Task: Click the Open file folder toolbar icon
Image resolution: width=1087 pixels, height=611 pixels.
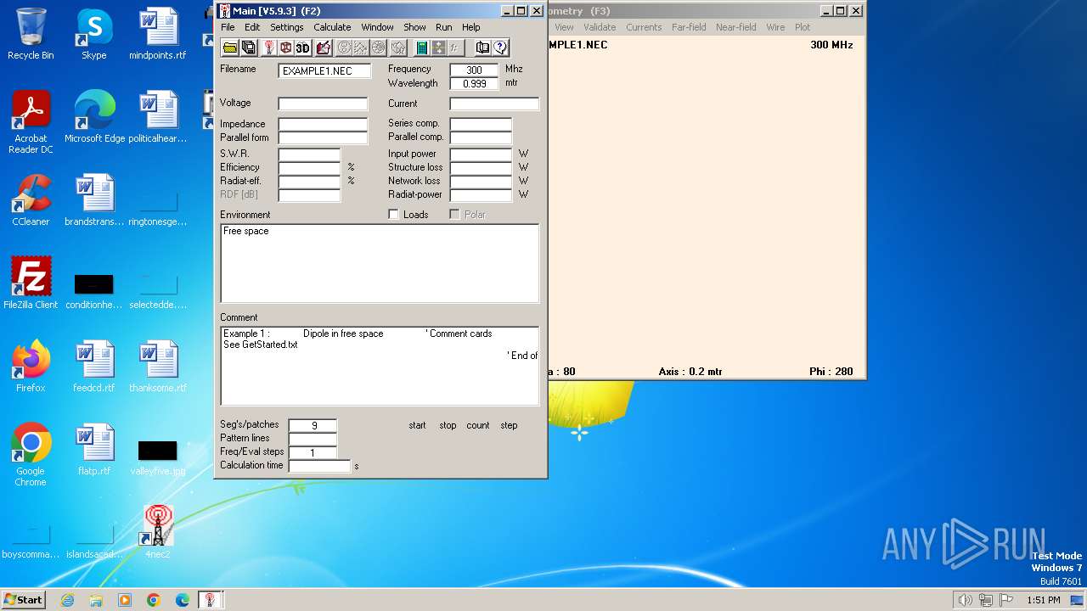Action: click(230, 48)
